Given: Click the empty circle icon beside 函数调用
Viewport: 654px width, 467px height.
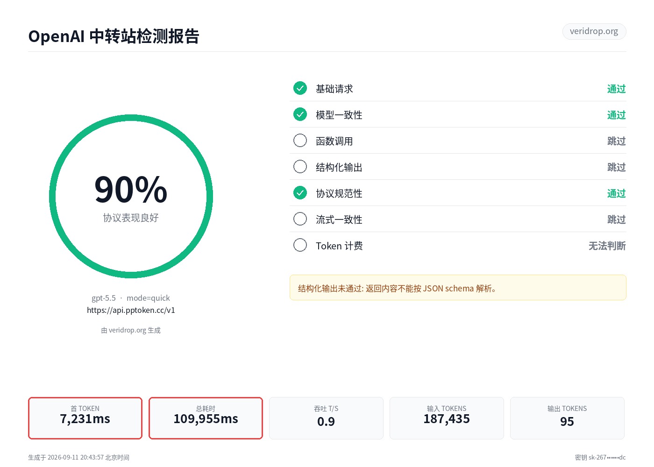Looking at the screenshot, I should [300, 140].
